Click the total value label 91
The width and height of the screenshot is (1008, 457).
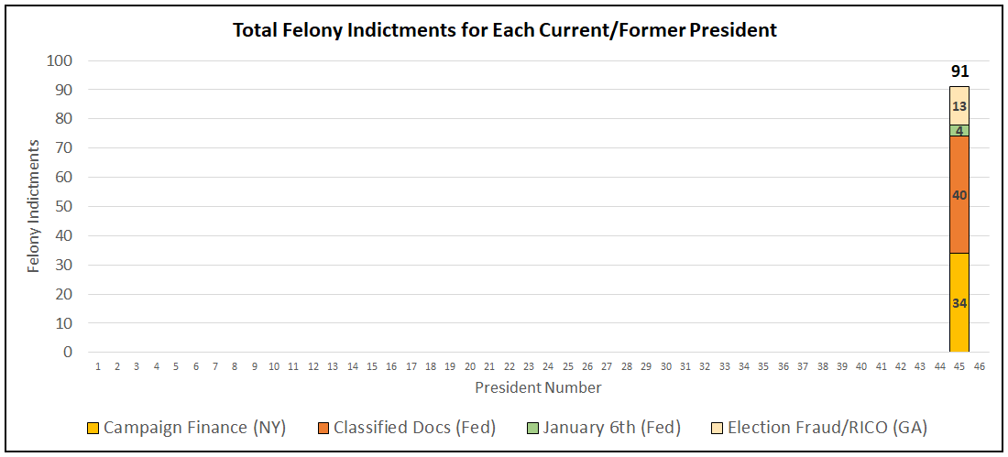[x=959, y=71]
